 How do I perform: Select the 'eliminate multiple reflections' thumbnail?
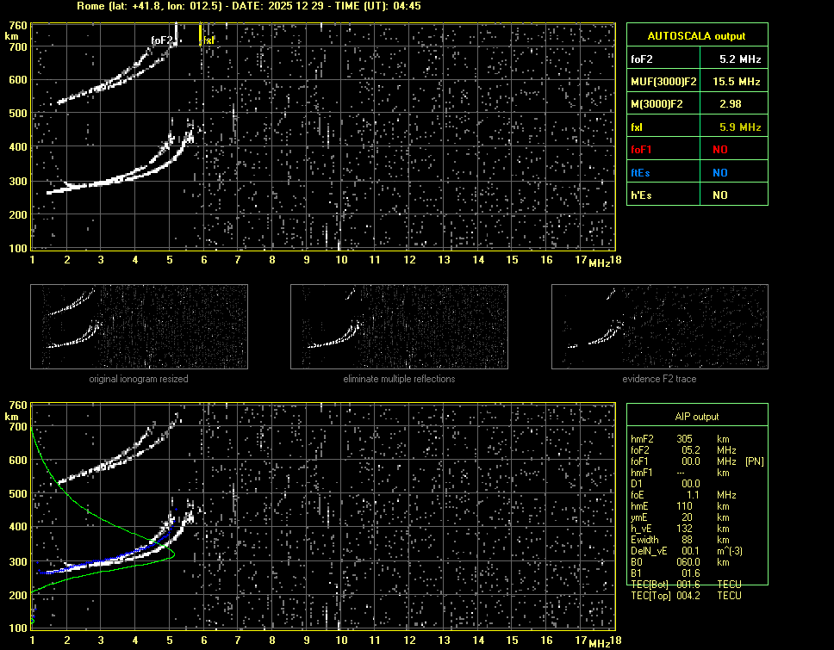click(399, 326)
